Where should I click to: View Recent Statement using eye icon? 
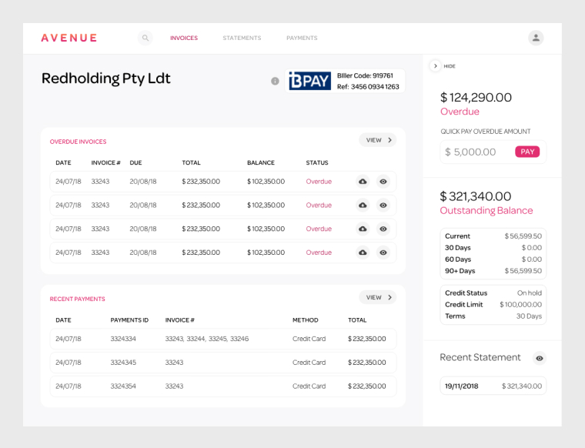[x=540, y=358]
